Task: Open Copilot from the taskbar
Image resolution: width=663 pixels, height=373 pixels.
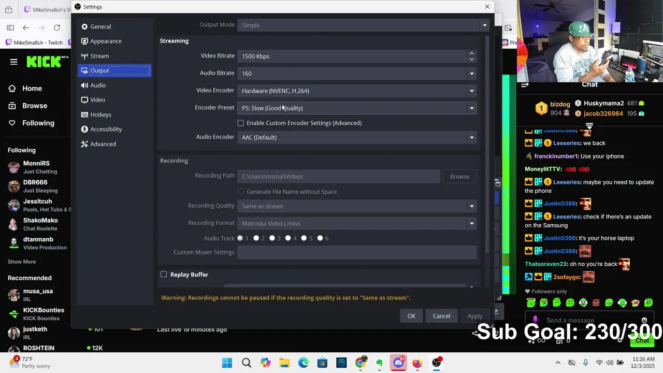Action: (x=265, y=363)
